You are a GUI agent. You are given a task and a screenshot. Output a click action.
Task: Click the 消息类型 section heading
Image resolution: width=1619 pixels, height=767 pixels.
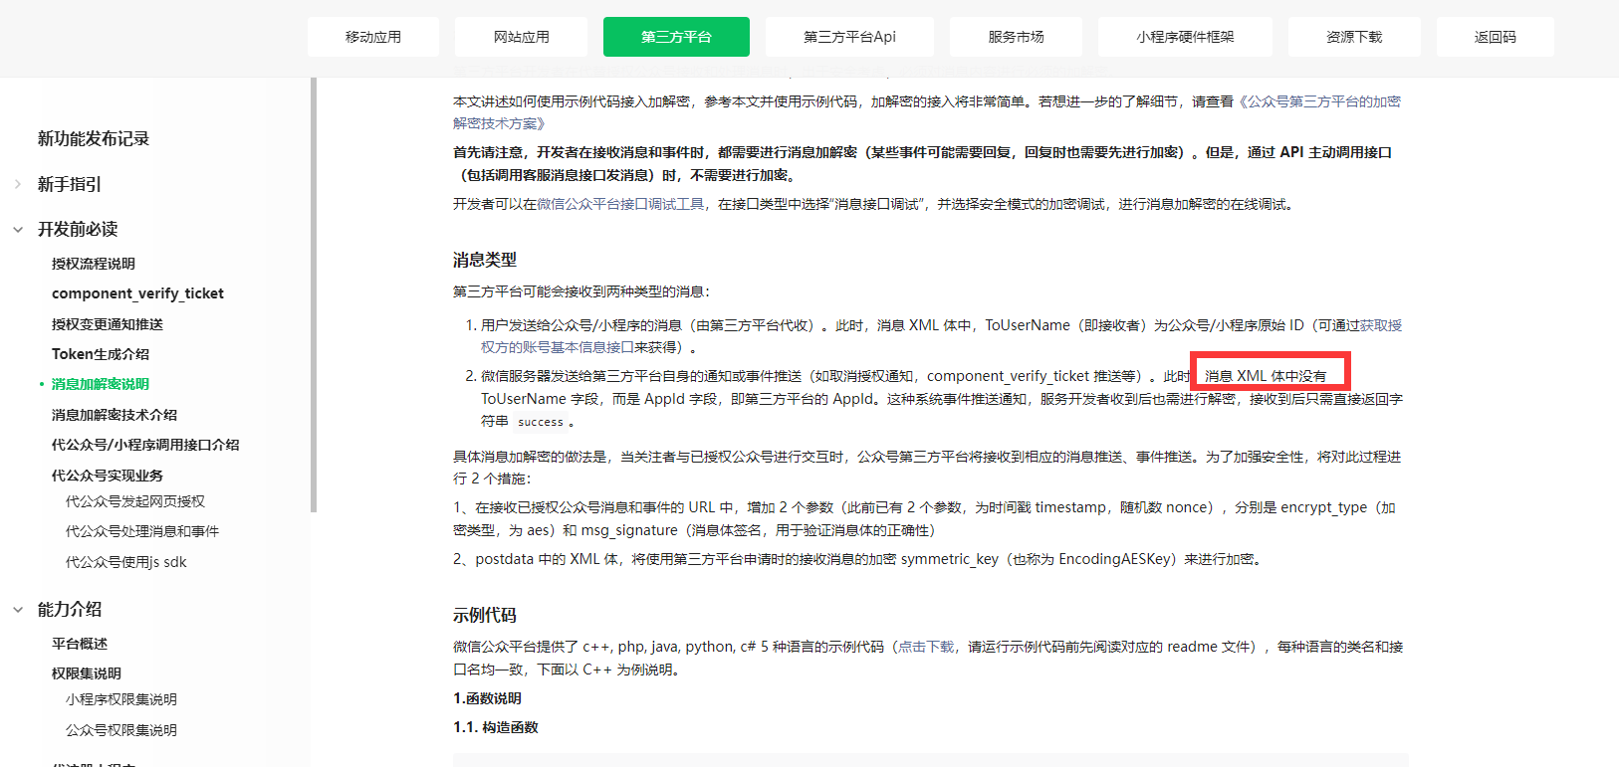pyautogui.click(x=485, y=260)
